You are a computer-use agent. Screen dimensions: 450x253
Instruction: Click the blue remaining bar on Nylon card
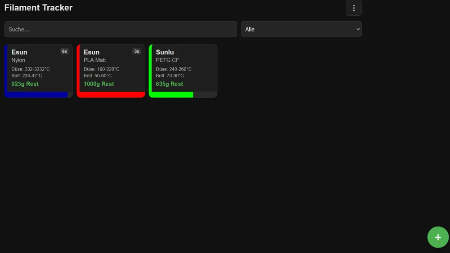coord(37,95)
